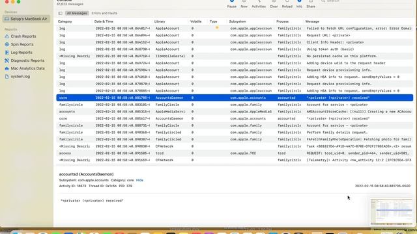
Task: Open Log Reports in the sidebar
Action: (22, 53)
